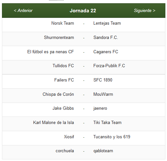Select Tiki Taka Team

pyautogui.click(x=107, y=122)
